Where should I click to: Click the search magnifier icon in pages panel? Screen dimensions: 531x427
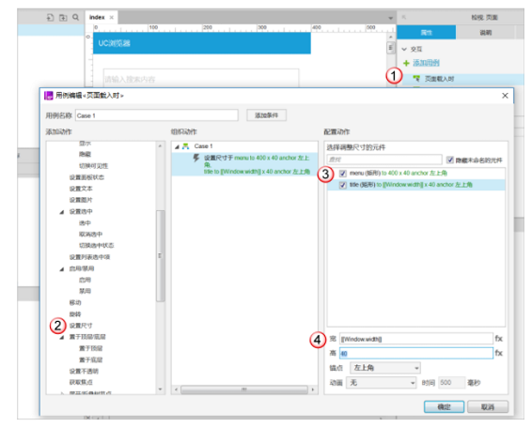[75, 17]
